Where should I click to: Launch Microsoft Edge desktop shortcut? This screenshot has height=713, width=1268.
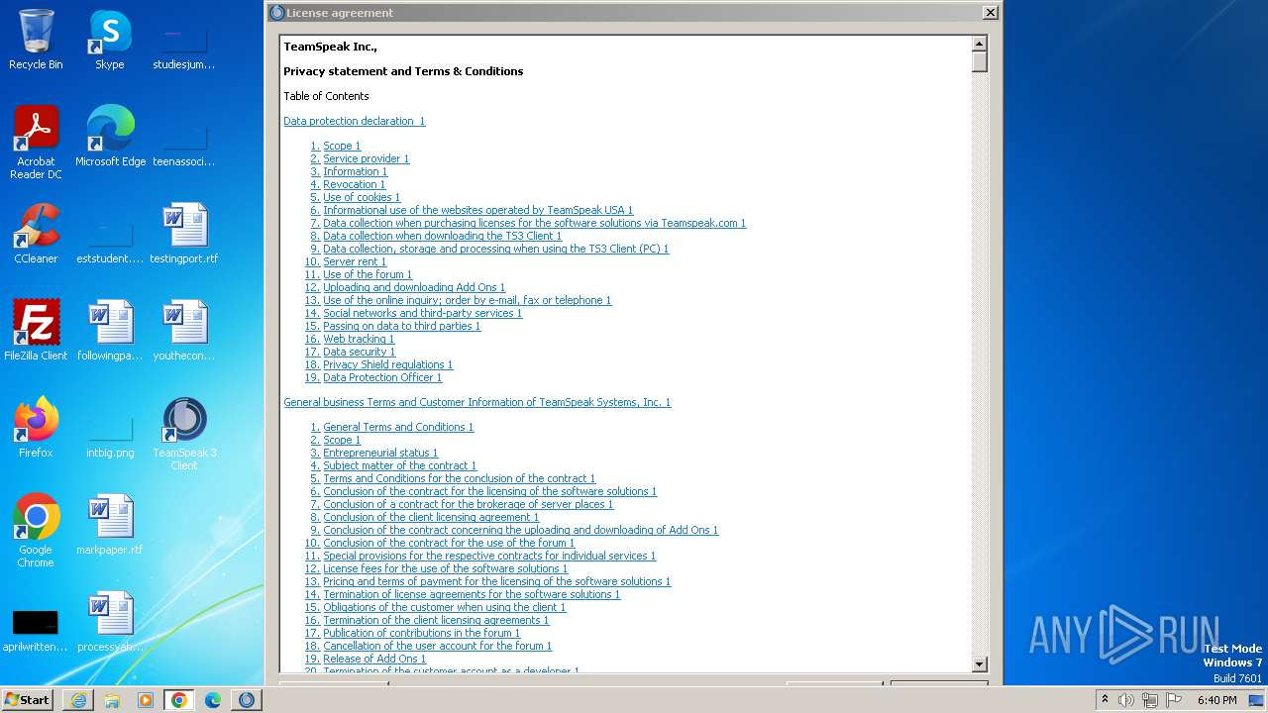pyautogui.click(x=110, y=137)
